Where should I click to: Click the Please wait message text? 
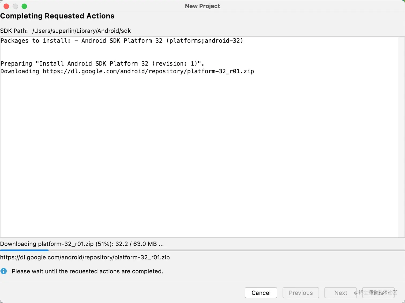click(87, 271)
